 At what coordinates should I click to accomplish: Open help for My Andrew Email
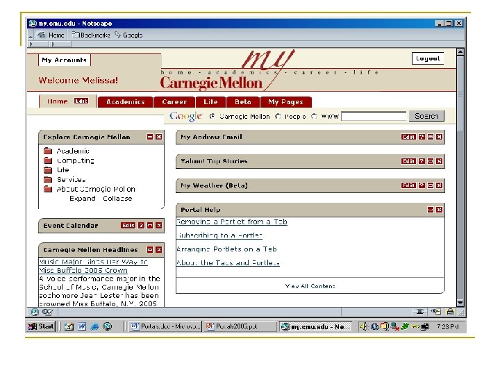tap(422, 137)
